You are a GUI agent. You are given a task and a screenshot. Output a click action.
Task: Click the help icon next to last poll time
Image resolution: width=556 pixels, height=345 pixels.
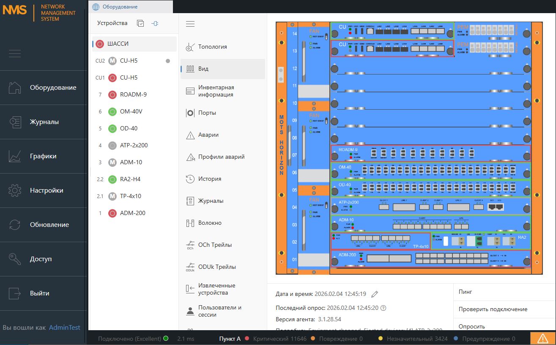pos(383,308)
